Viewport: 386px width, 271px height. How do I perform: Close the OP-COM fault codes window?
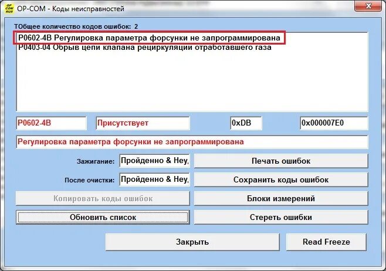coord(368,6)
